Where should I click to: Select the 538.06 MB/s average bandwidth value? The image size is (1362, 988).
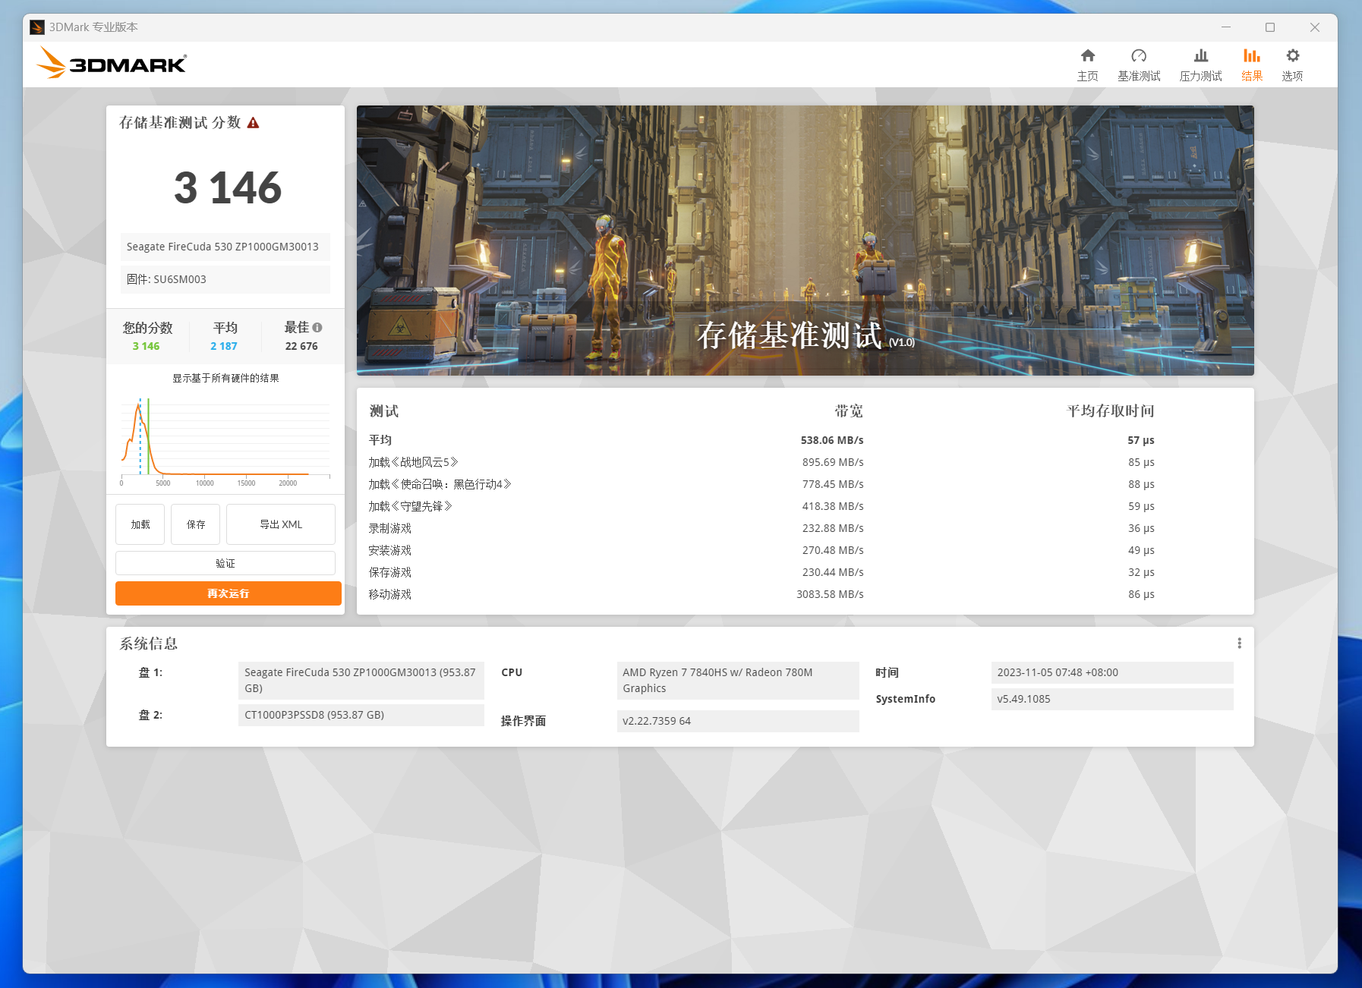tap(832, 440)
